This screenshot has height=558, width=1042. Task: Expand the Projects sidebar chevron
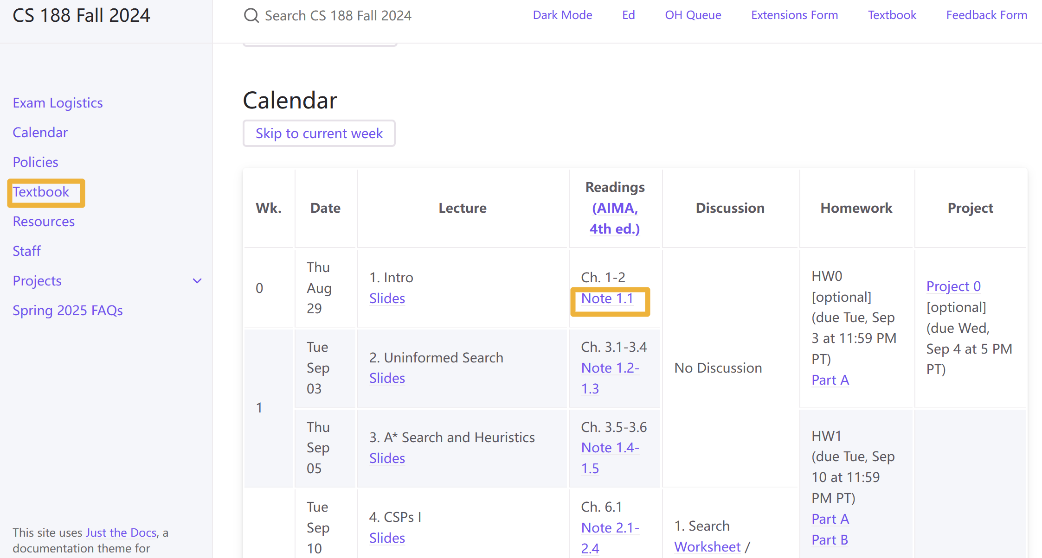click(197, 281)
